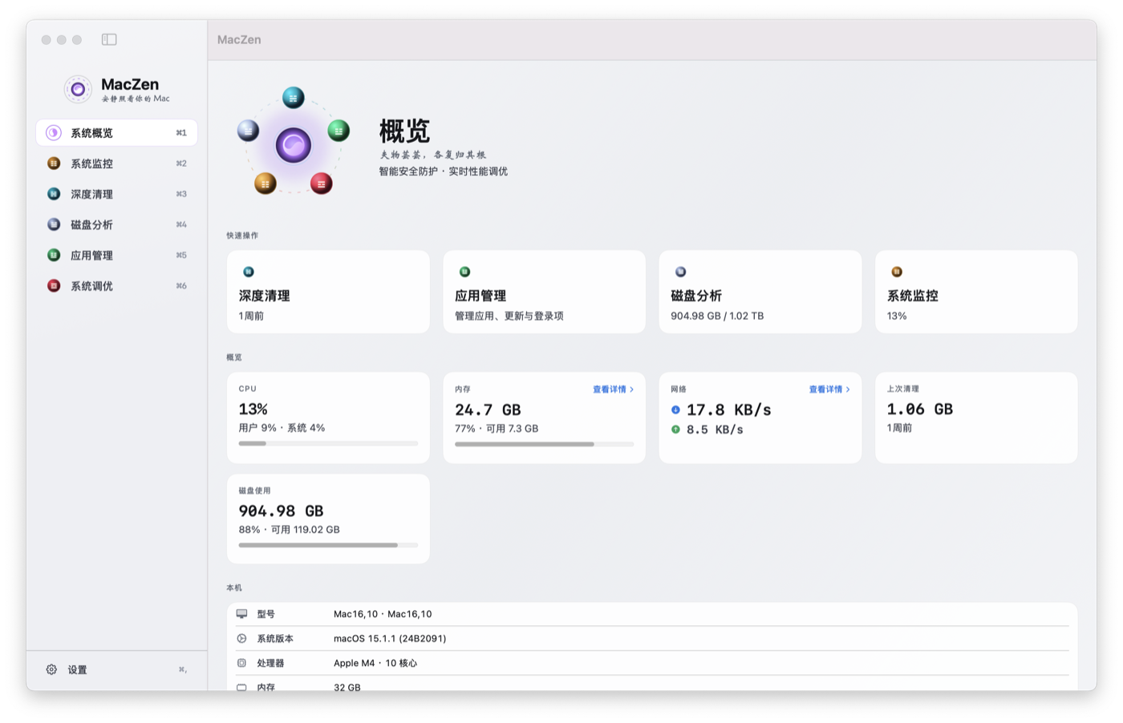Open 磁盘分析 sidebar item
Viewport: 1123px width, 723px height.
116,224
